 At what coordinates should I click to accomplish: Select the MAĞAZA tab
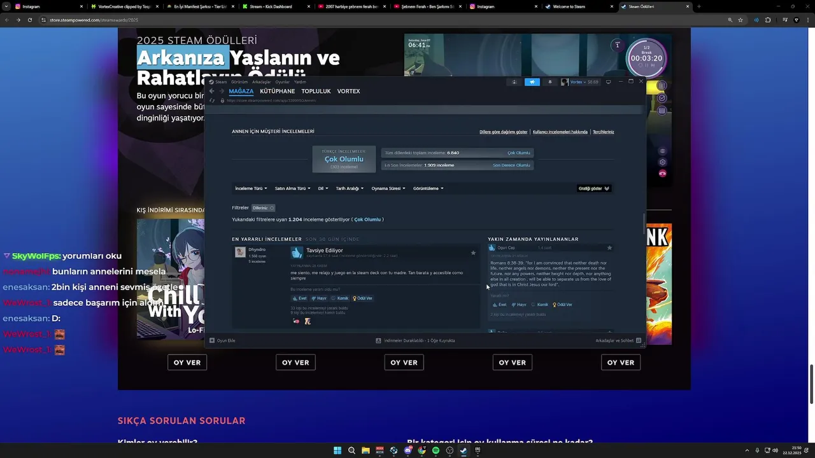(x=241, y=91)
